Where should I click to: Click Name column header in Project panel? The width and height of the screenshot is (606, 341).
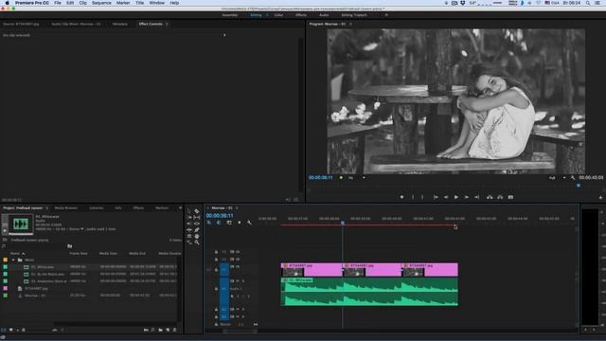coord(15,253)
